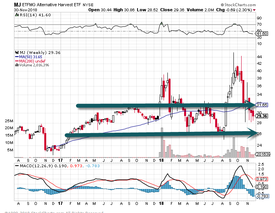Viewport: 275px width, 213px height.
Task: Click the Volume 2,016,396 legend text
Action: [34, 65]
